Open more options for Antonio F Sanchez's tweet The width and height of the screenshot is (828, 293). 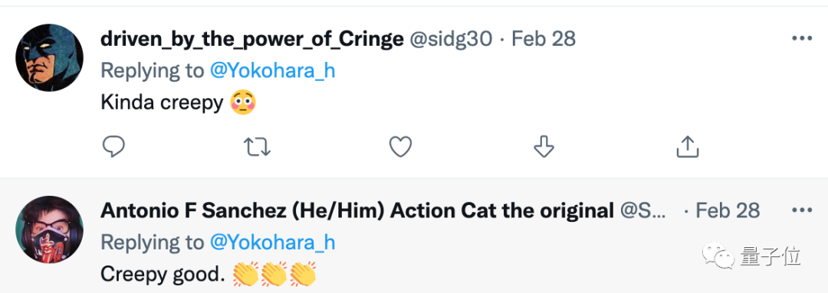pos(802,210)
